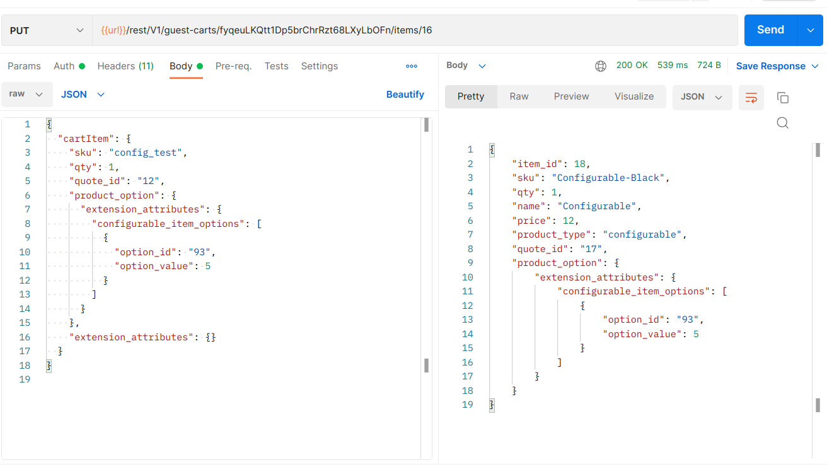Click the {{url}} variable in the URL

tap(114, 30)
